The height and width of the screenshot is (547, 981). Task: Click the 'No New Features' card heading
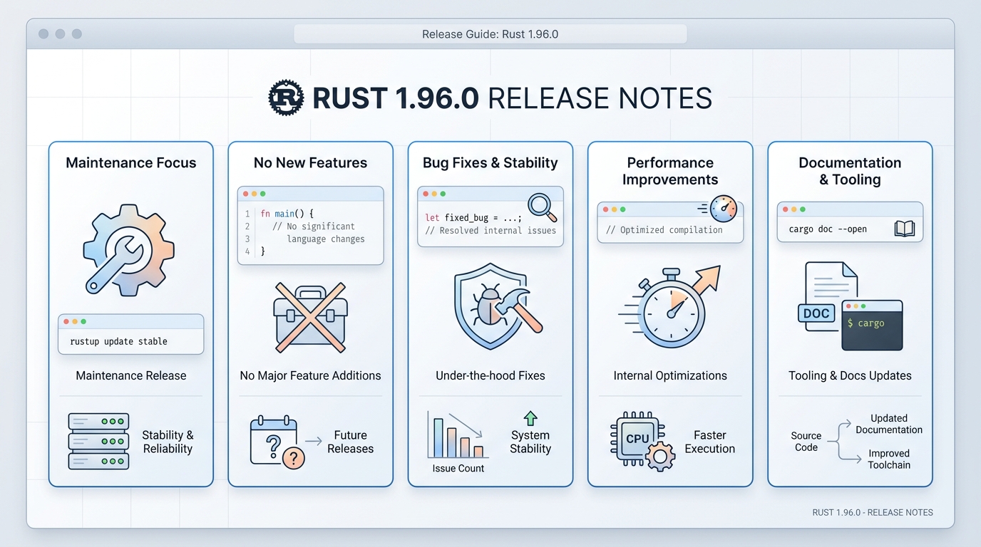coord(311,162)
